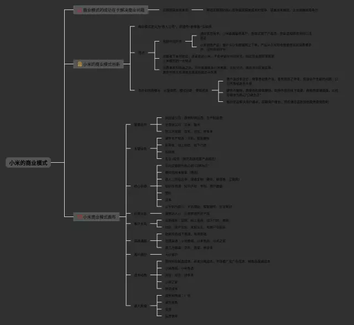Select the 成本结构 branch node
The height and width of the screenshot is (325, 354).
pyautogui.click(x=140, y=275)
